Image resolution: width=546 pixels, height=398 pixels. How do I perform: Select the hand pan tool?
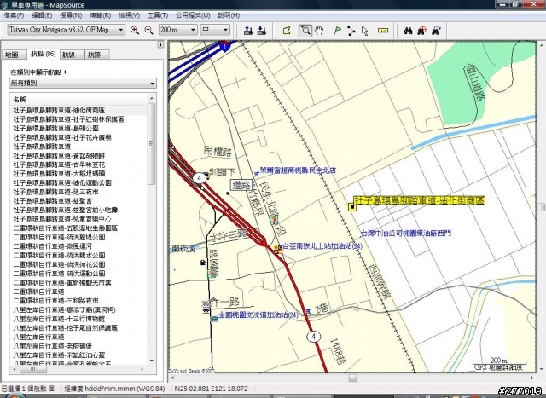[319, 31]
